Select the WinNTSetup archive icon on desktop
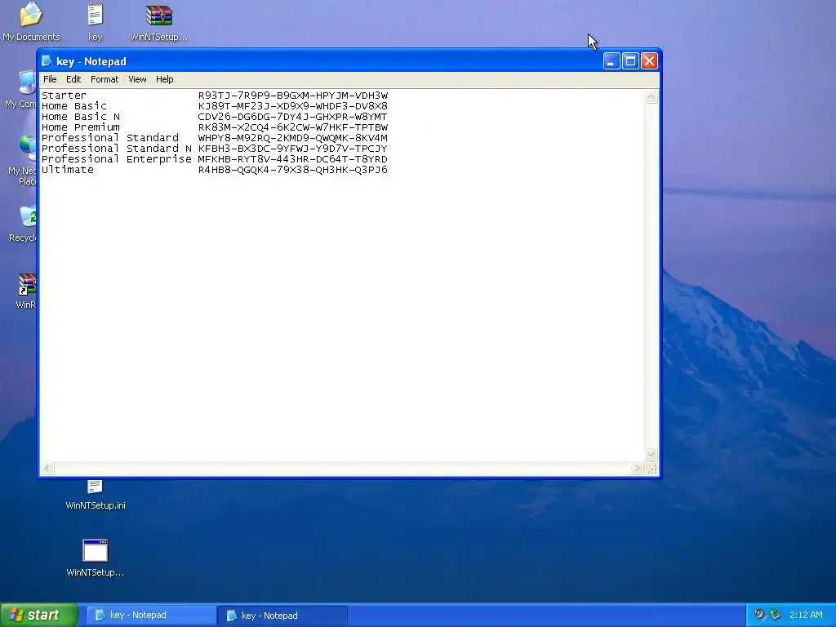Screen dimensions: 836x627 (159, 21)
